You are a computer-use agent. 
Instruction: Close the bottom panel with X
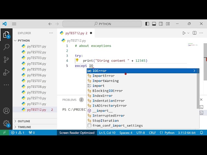coord(201,99)
